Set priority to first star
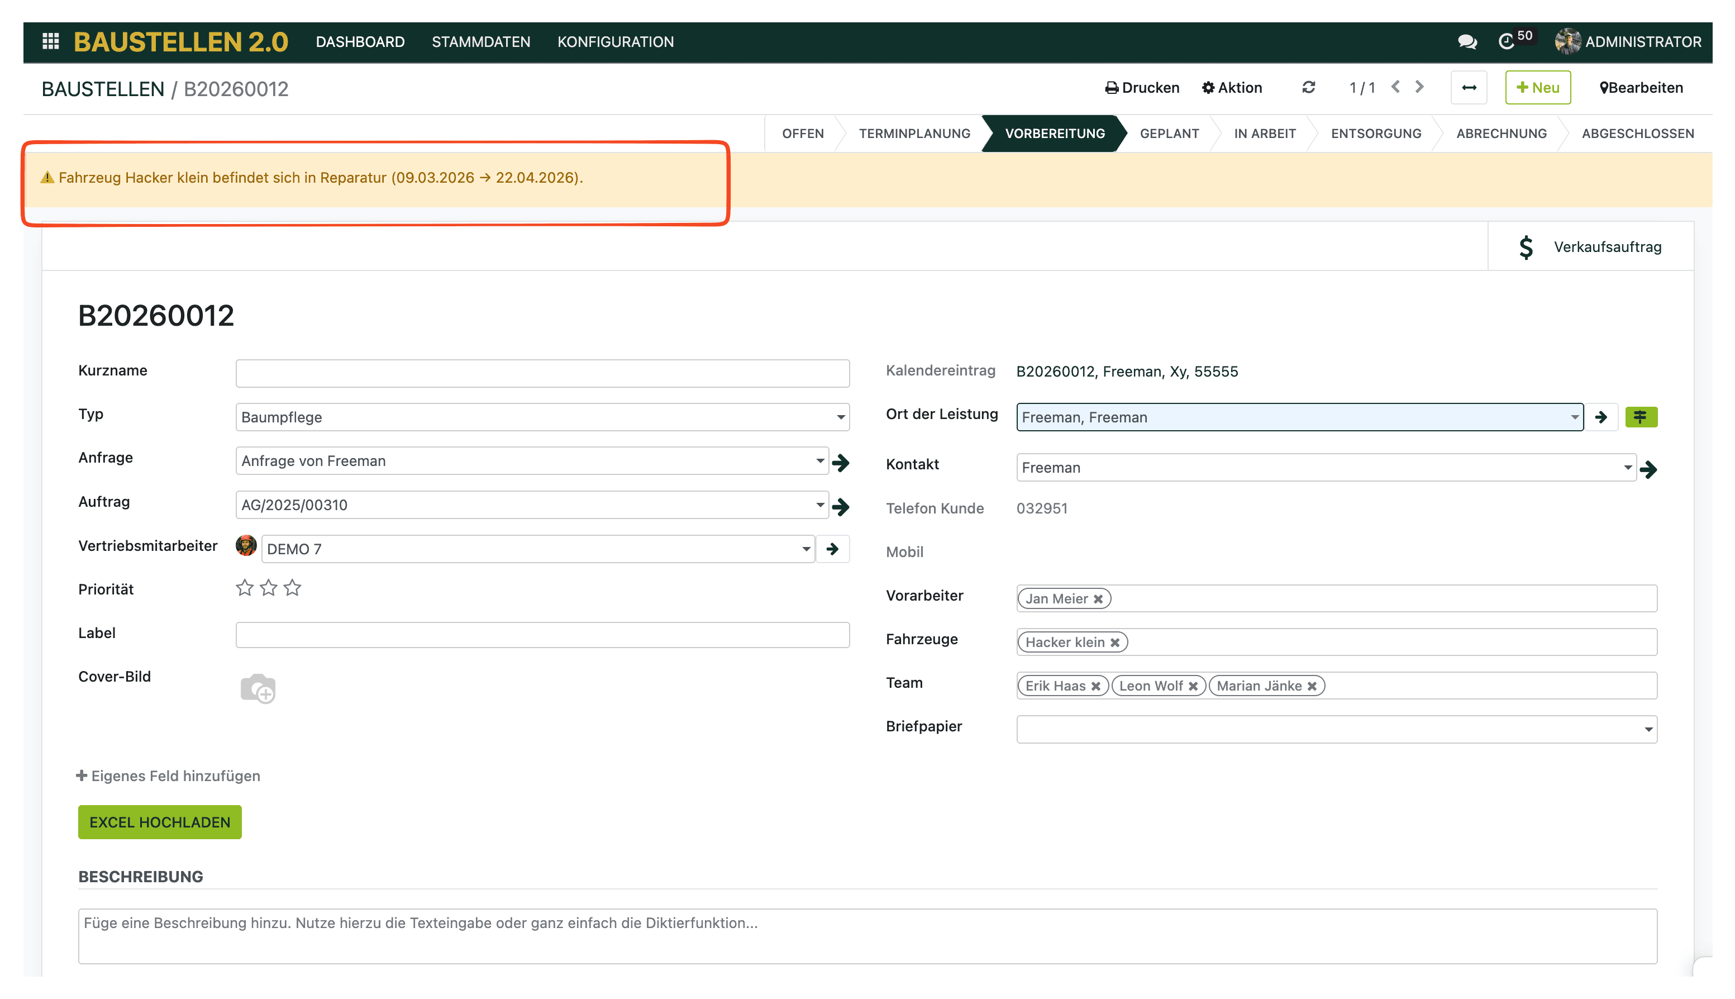Screen dimensions: 1735x999 point(244,588)
